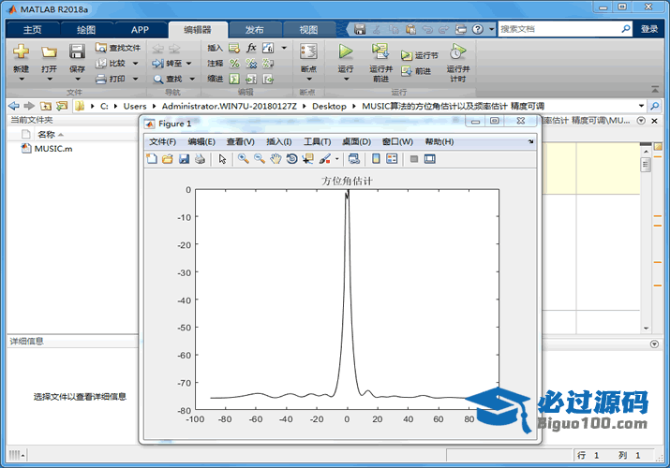Image resolution: width=670 pixels, height=468 pixels.
Task: Click the help question mark icon
Action: click(x=478, y=29)
